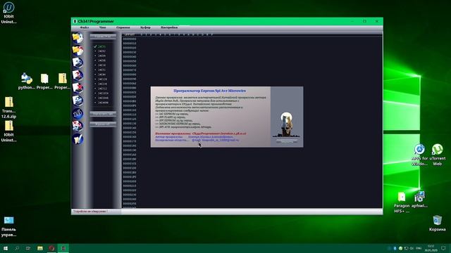This screenshot has width=451, height=253.
Task: Open the left Proper... file icon on desktop
Action: 44,82
